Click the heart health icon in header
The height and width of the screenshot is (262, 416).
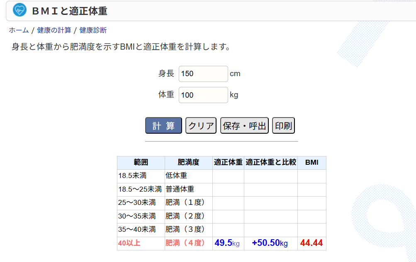tap(19, 10)
